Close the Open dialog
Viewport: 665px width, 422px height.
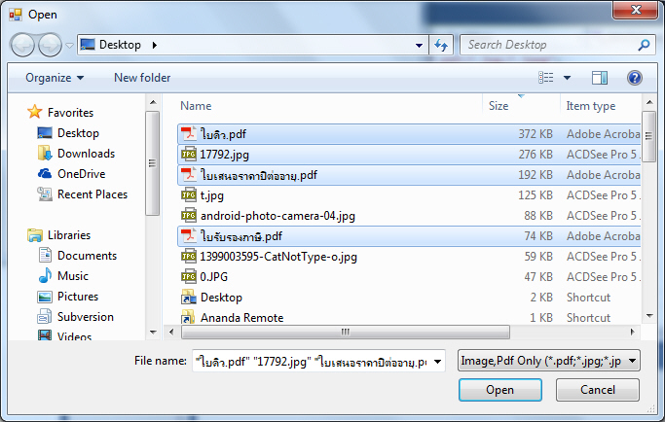636,10
